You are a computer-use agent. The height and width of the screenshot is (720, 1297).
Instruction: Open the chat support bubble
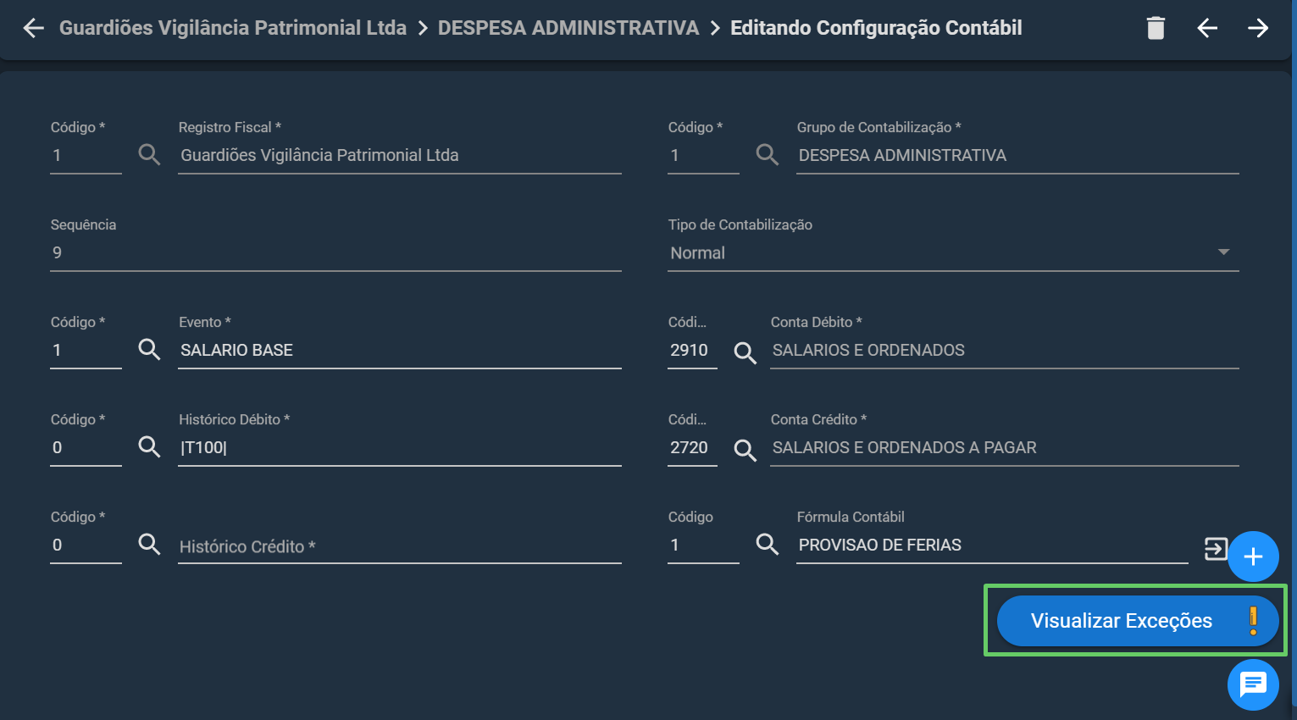click(x=1253, y=684)
